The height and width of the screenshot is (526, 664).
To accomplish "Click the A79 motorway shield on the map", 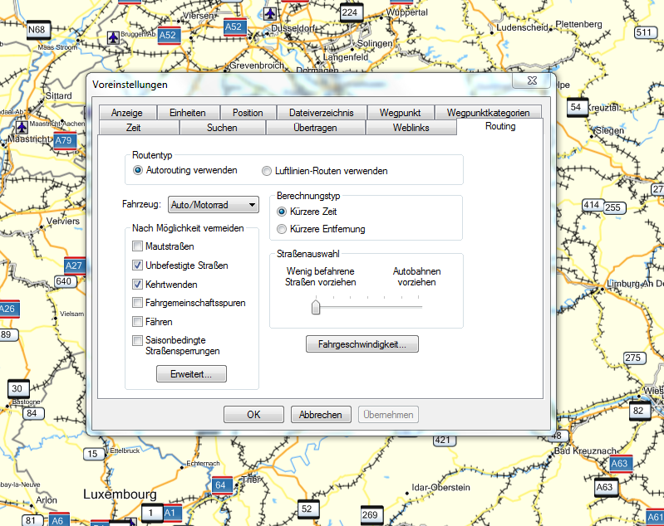I will [63, 140].
